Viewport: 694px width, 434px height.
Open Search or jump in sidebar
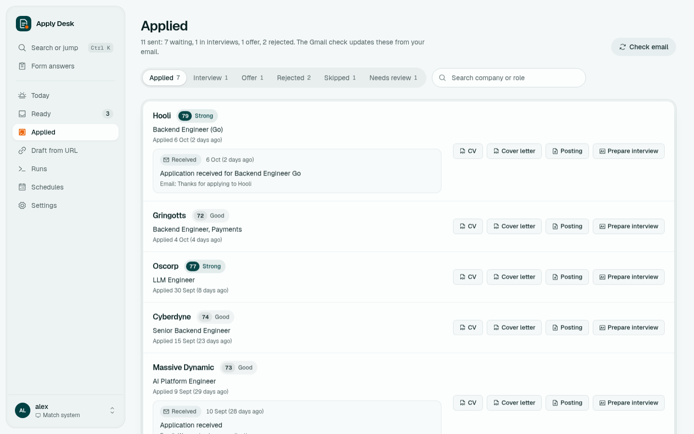coord(66,48)
